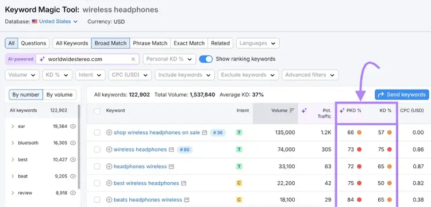Click C intent badge for 'best wireless headphones'

[239, 183]
